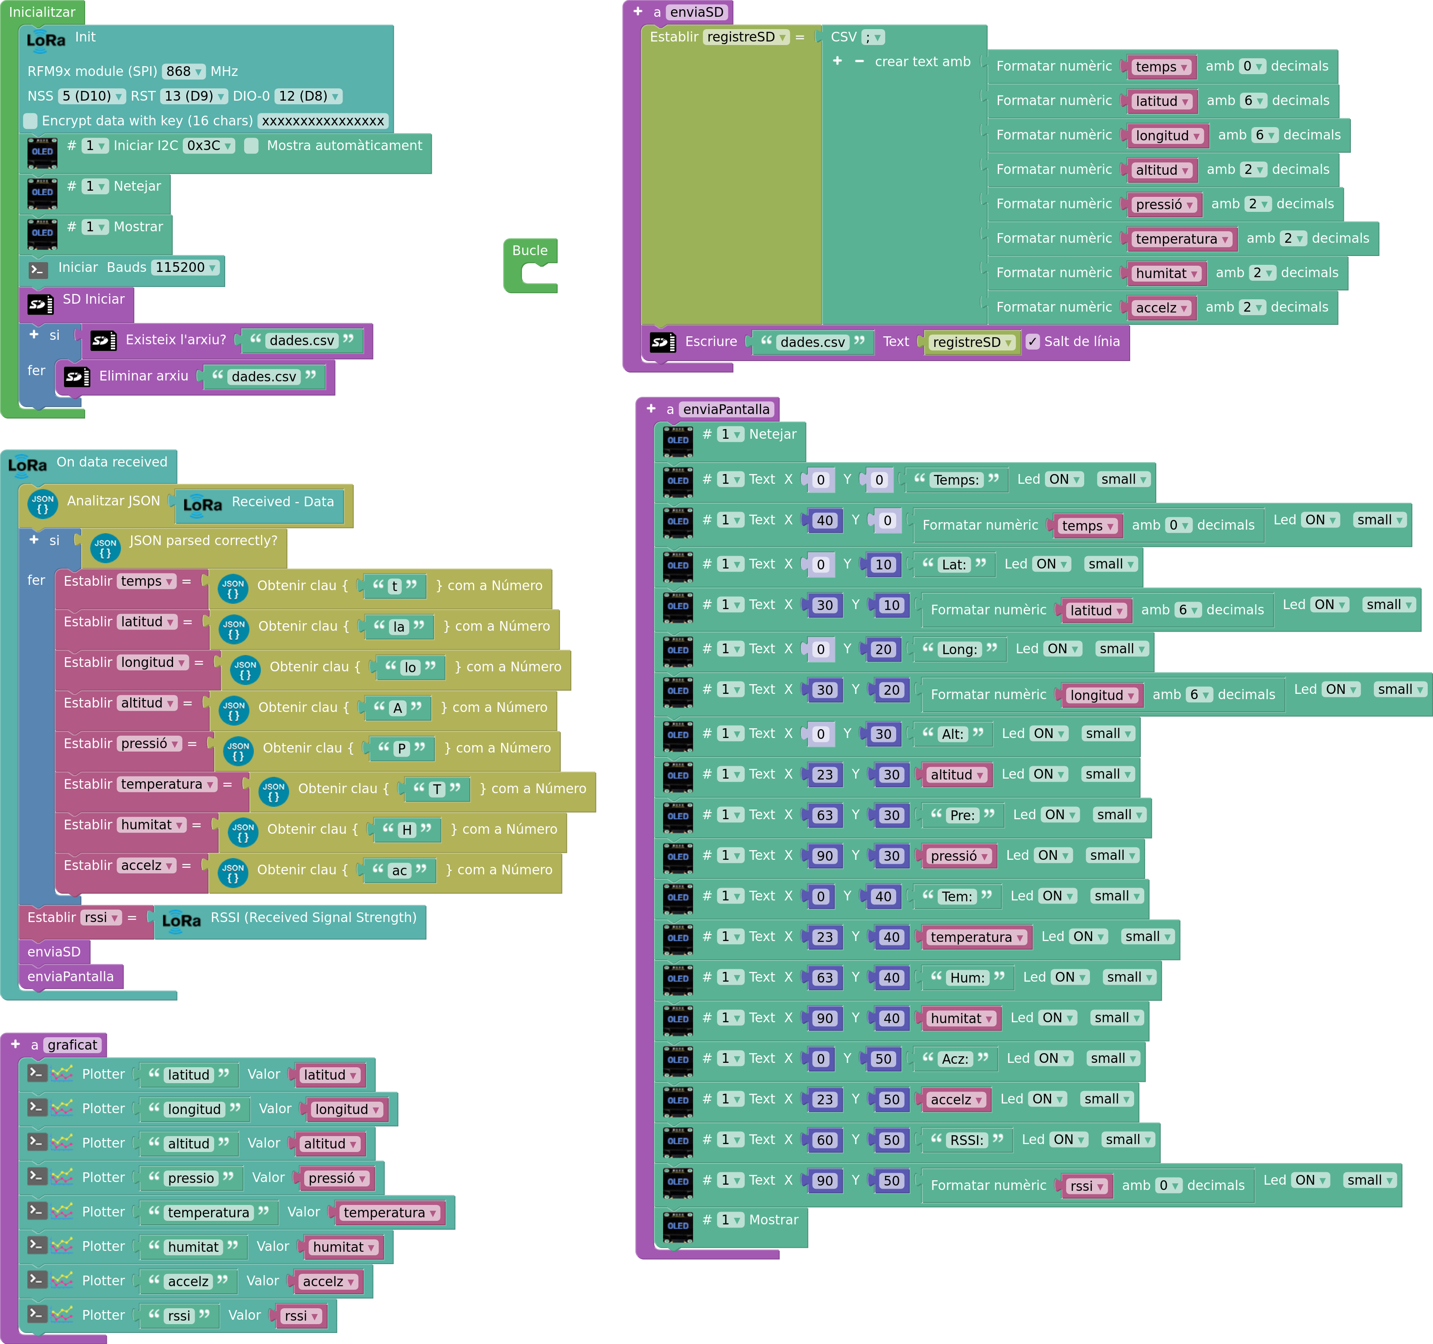Click the "pressio" plotter label text
Viewport: 1433px width, 1344px height.
pyautogui.click(x=191, y=1178)
